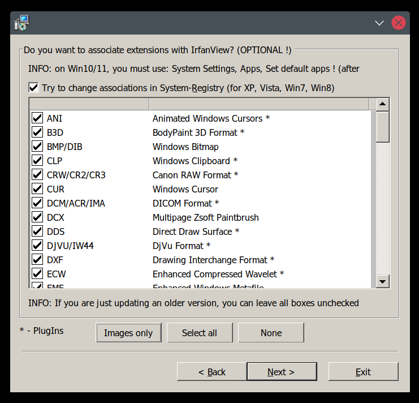Click the second column header of the list

(259, 104)
